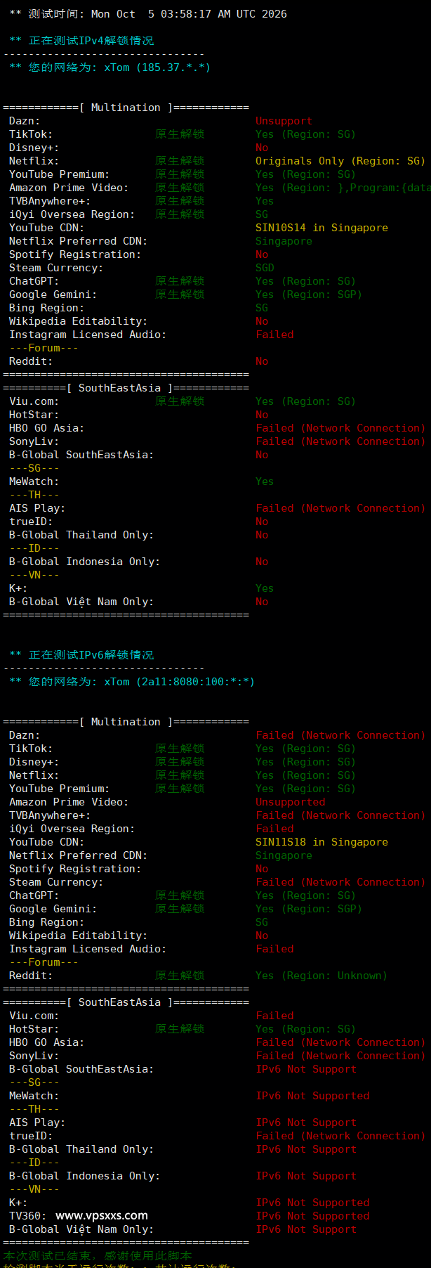Viewport: 431px width, 1268px height.
Task: Click the TV360 label
Action: (x=28, y=1216)
